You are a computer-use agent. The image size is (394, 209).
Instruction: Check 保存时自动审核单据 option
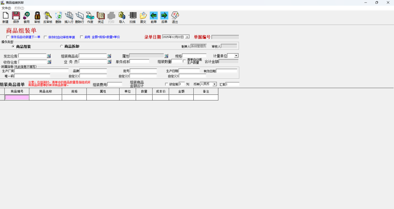[45, 37]
